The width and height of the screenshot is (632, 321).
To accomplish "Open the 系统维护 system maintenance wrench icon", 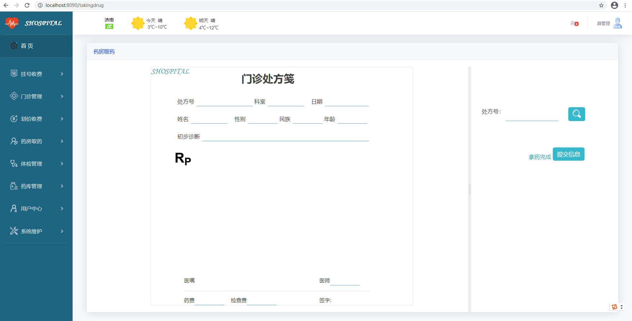I will point(14,231).
